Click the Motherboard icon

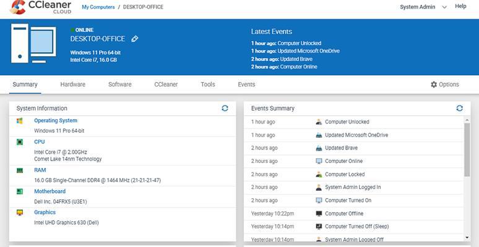pyautogui.click(x=20, y=191)
